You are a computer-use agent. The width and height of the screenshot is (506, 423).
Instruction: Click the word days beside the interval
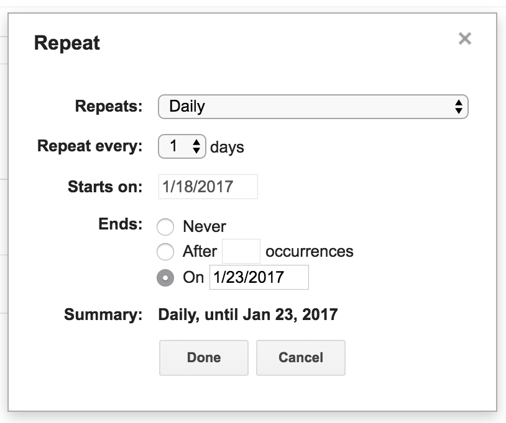point(227,148)
